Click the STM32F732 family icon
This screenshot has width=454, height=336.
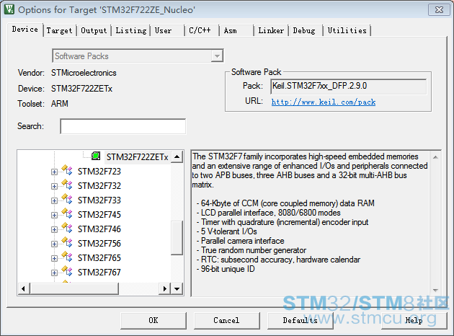coord(67,185)
